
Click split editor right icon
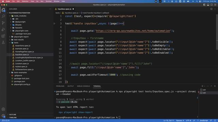(x=211, y=9)
